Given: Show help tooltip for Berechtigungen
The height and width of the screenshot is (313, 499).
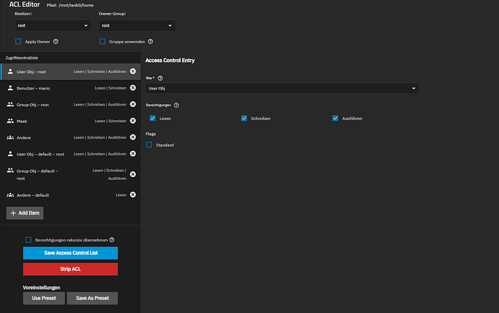Looking at the screenshot, I should (176, 105).
